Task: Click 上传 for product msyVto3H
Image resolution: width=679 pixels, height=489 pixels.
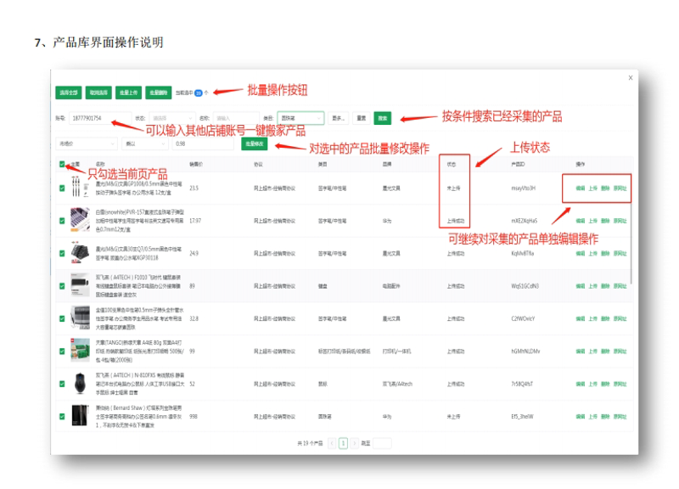Action: tap(592, 188)
